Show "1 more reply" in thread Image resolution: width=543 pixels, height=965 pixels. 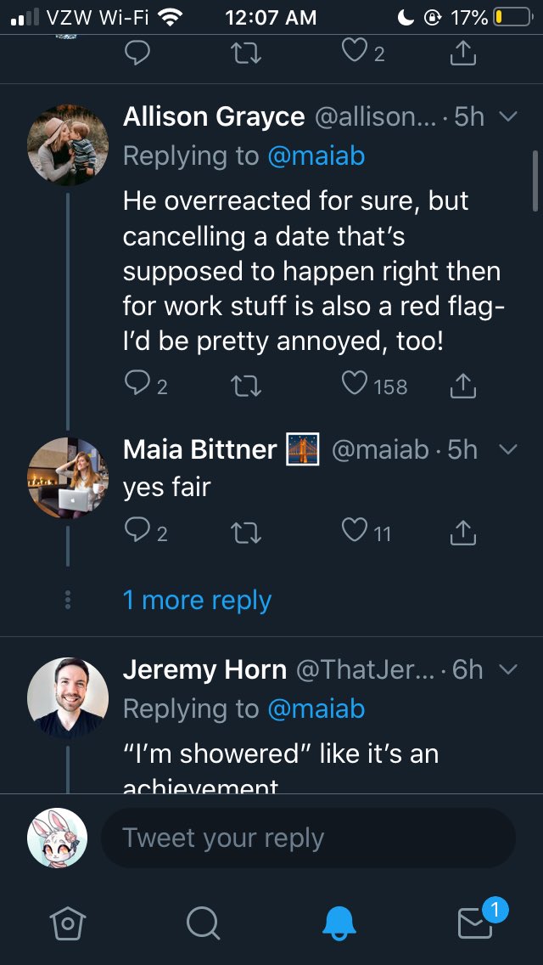click(x=198, y=600)
